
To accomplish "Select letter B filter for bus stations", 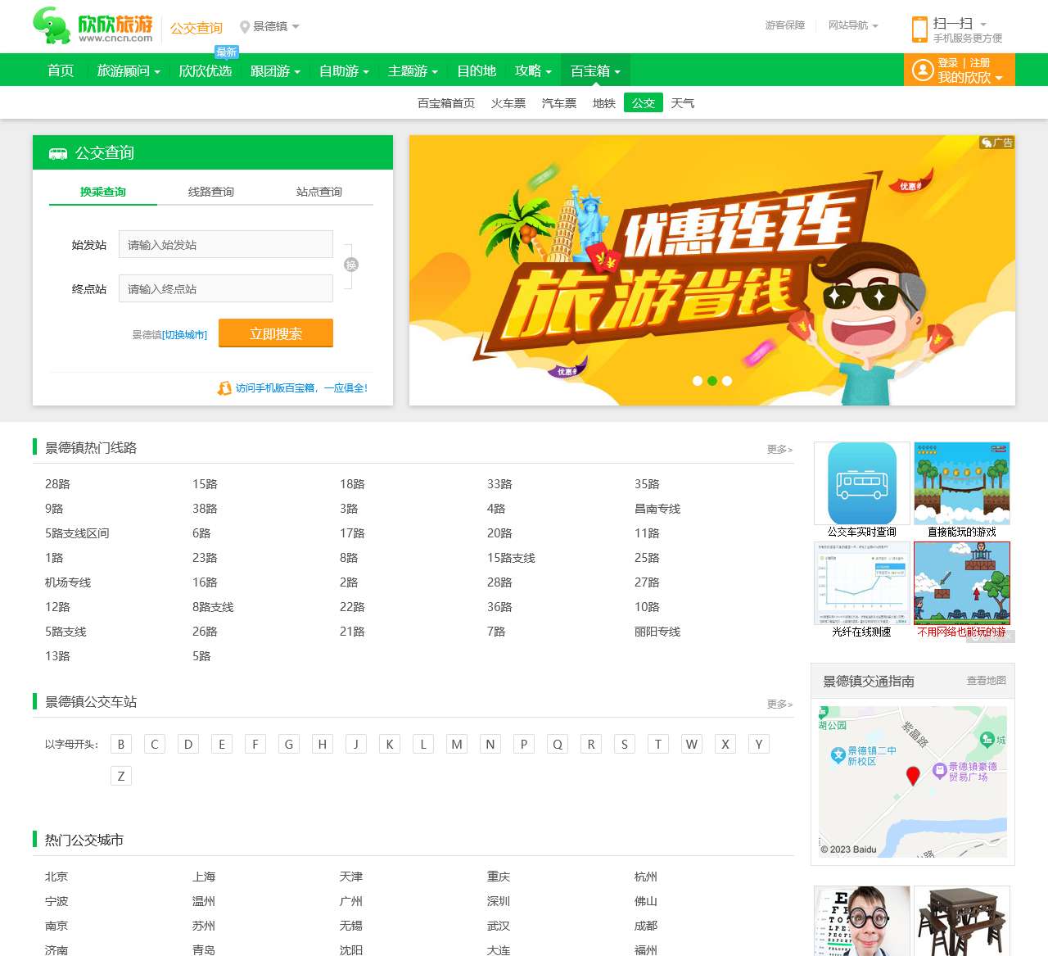I will click(120, 744).
